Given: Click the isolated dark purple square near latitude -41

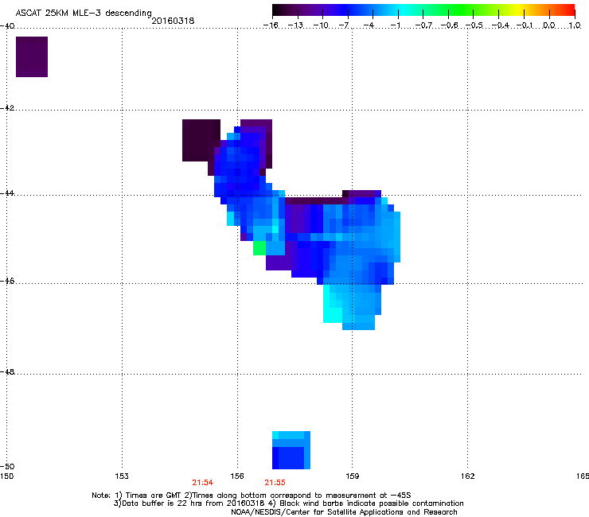Looking at the screenshot, I should (x=32, y=56).
